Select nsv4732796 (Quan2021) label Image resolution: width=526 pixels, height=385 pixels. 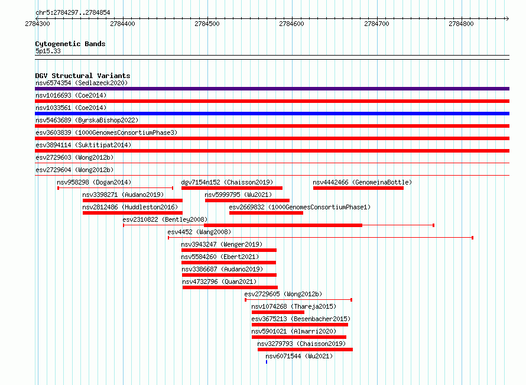[x=219, y=282]
